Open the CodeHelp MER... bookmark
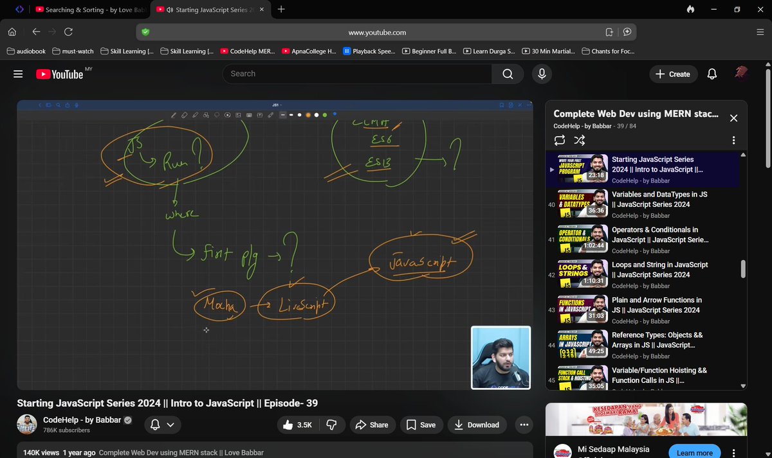The image size is (772, 458). 248,51
